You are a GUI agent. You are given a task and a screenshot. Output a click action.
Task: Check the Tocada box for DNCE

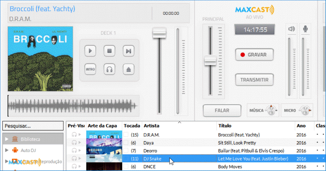126,167
